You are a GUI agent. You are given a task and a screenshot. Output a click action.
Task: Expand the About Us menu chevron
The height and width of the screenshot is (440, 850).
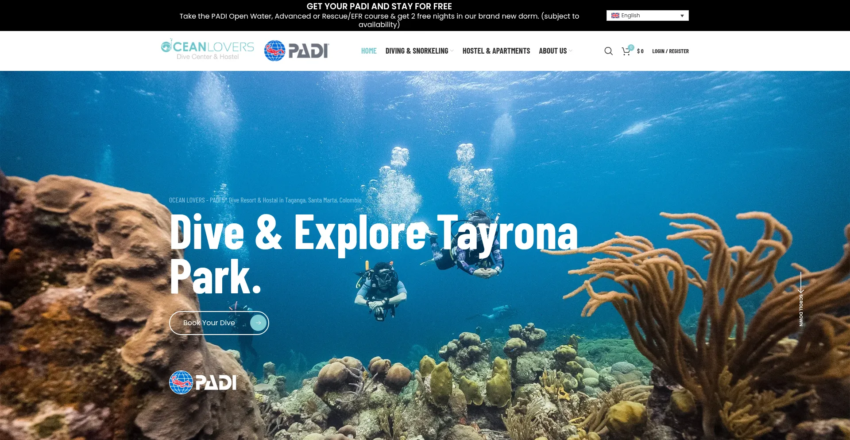tap(571, 51)
